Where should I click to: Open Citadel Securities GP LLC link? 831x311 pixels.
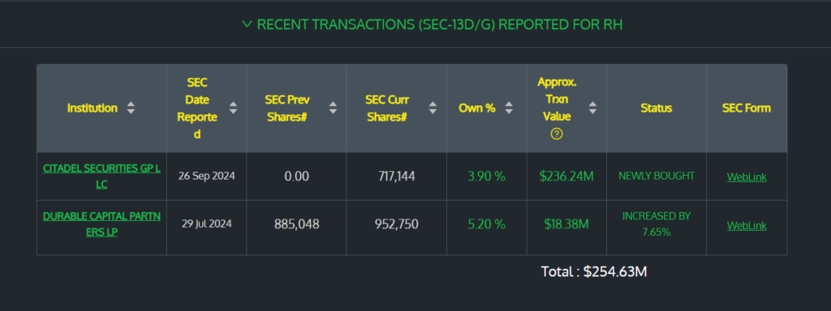click(101, 177)
